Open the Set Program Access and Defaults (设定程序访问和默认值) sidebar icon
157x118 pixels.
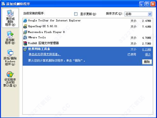click(x=10, y=79)
